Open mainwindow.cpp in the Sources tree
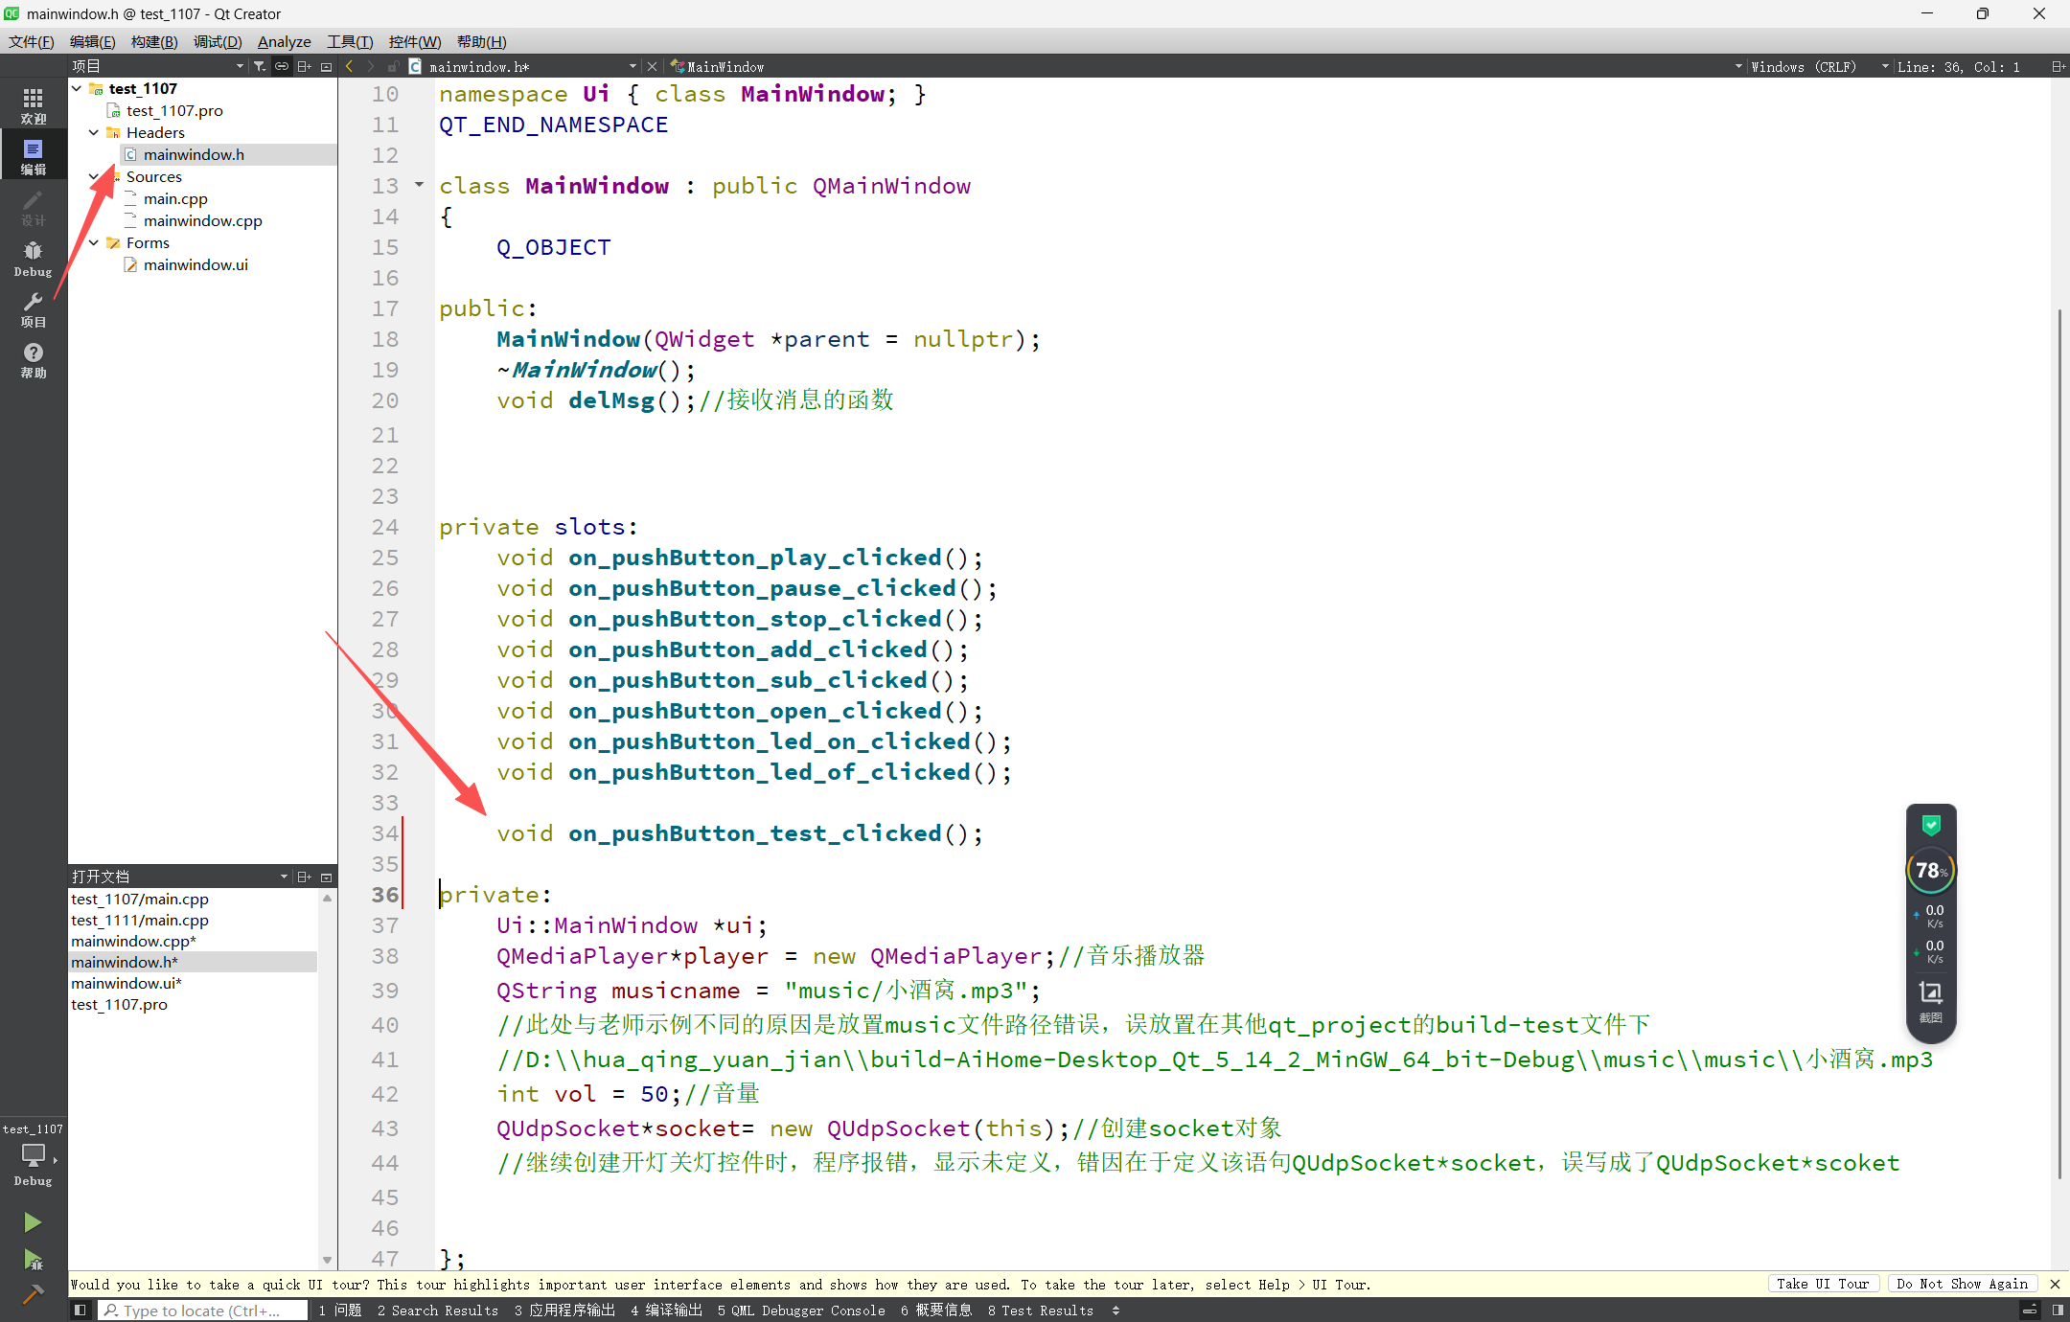 pyautogui.click(x=202, y=220)
